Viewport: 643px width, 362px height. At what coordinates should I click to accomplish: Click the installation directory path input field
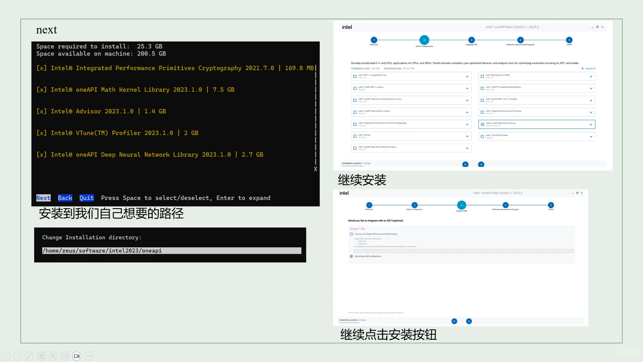[171, 251]
